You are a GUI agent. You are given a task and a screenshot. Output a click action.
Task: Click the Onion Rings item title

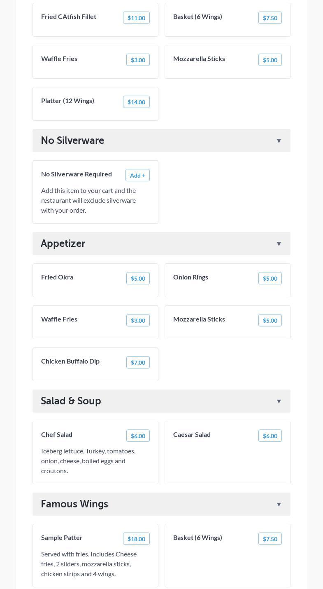click(x=191, y=277)
